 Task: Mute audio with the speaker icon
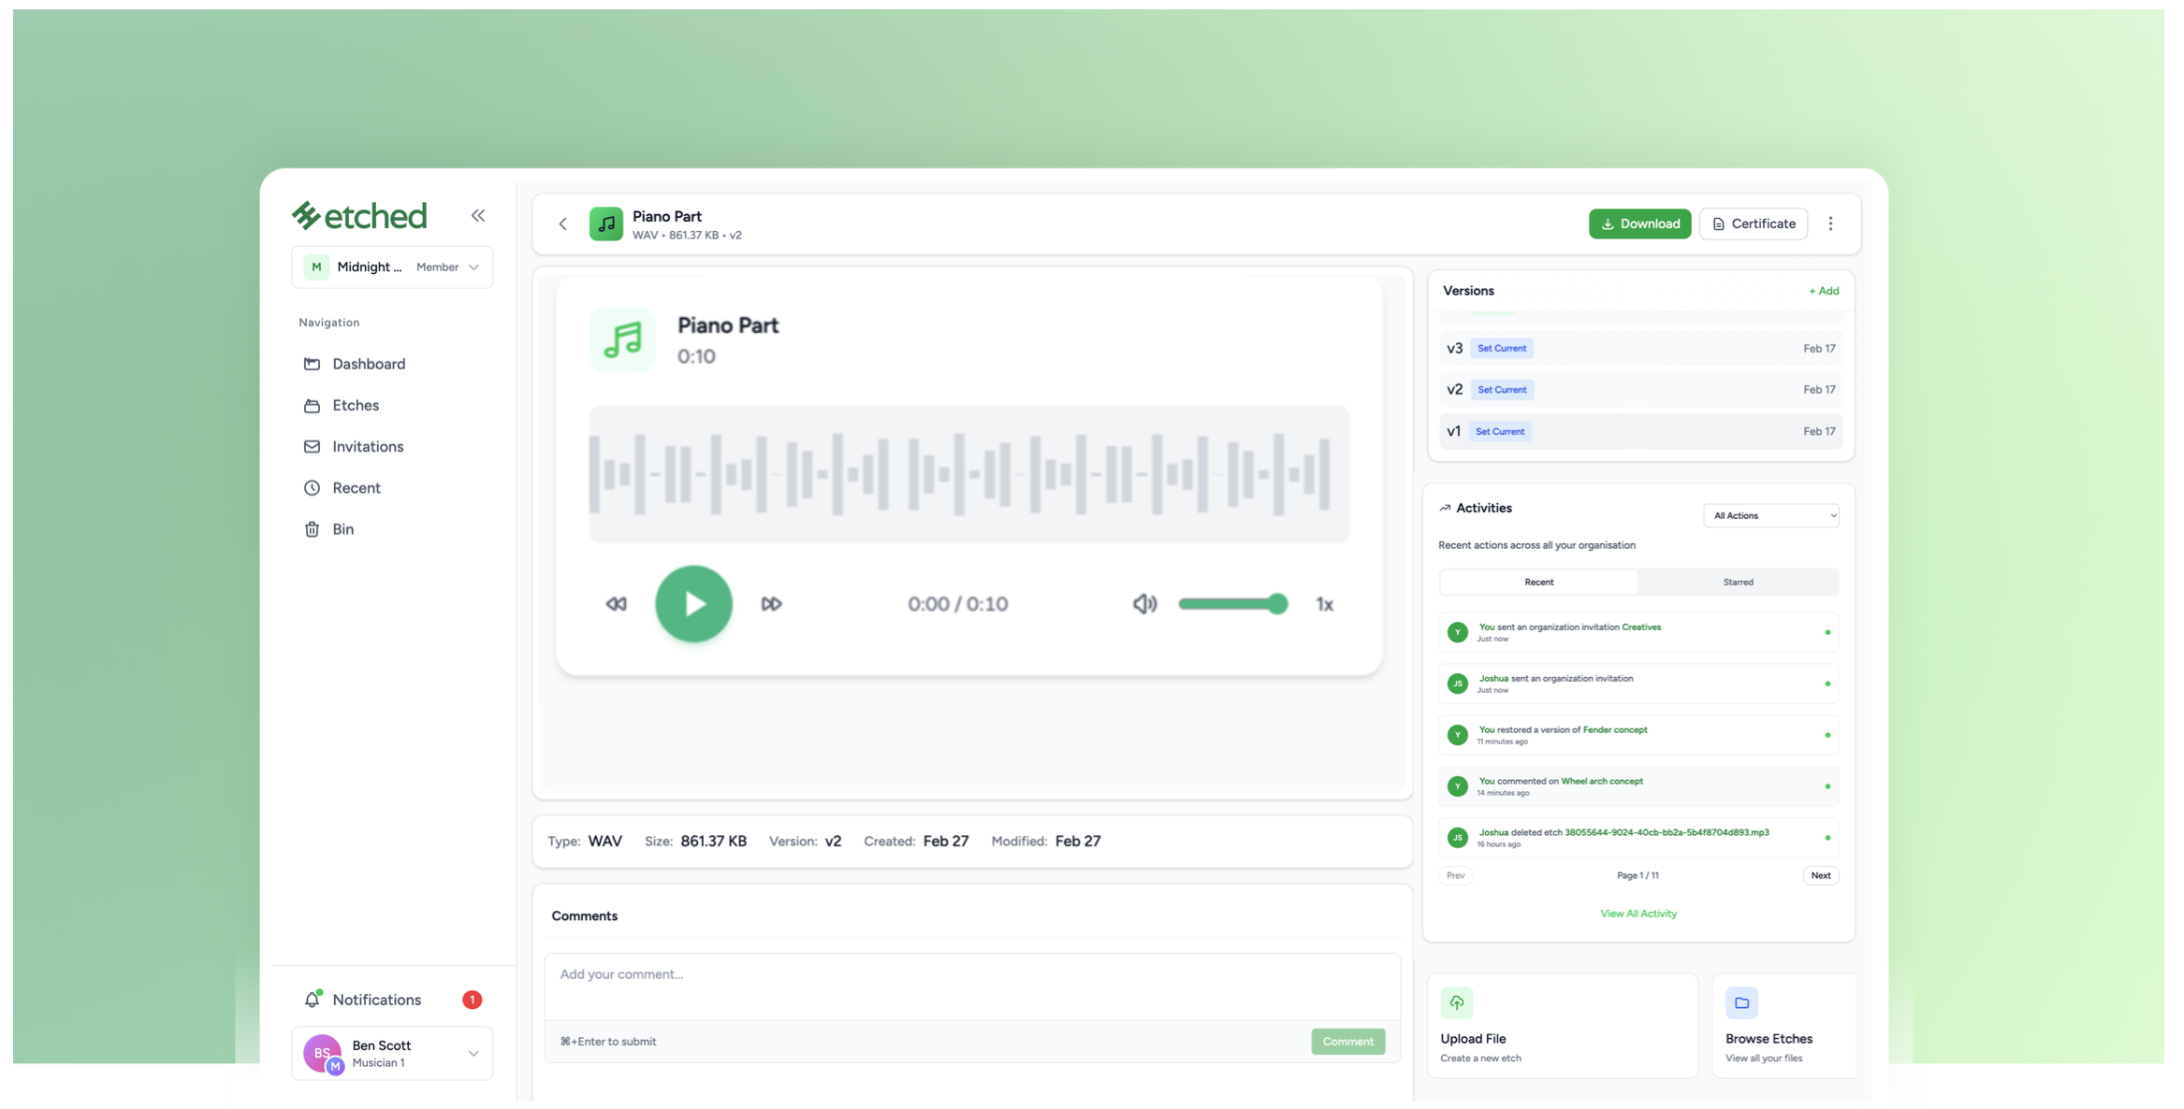click(x=1144, y=604)
